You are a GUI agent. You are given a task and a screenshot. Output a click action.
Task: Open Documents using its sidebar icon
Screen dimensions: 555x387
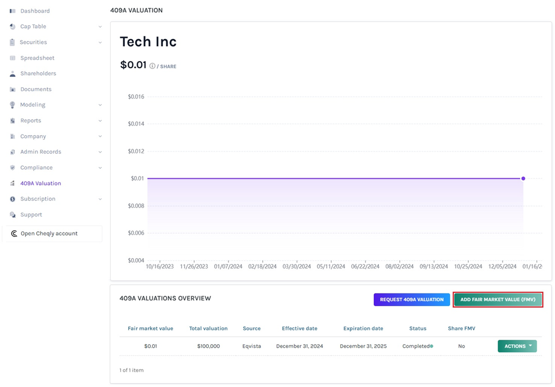(x=12, y=89)
